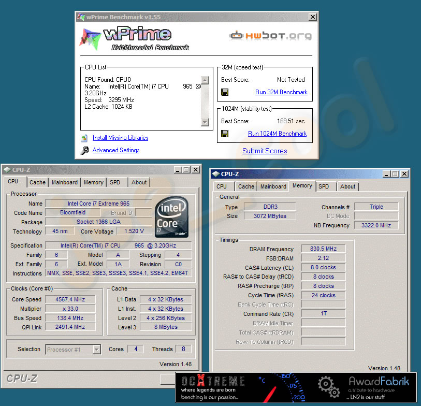Minimize the left CPU-Z window
The width and height of the screenshot is (421, 406).
coord(177,170)
